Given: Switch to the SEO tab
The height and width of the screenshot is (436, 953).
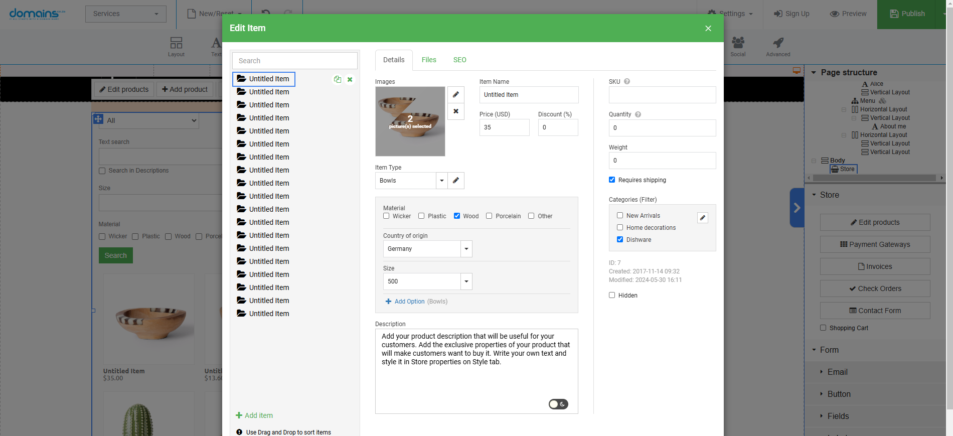Looking at the screenshot, I should [459, 60].
